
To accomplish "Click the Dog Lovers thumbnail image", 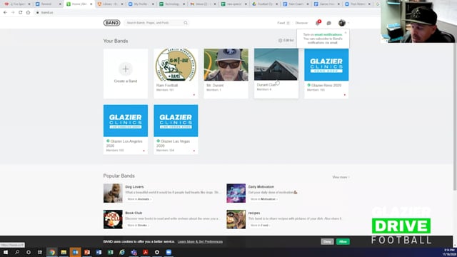I will 113,193.
